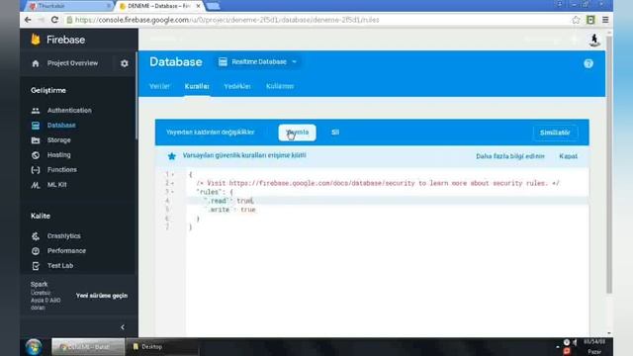
Task: Click the ".read": true code line
Action: click(228, 201)
